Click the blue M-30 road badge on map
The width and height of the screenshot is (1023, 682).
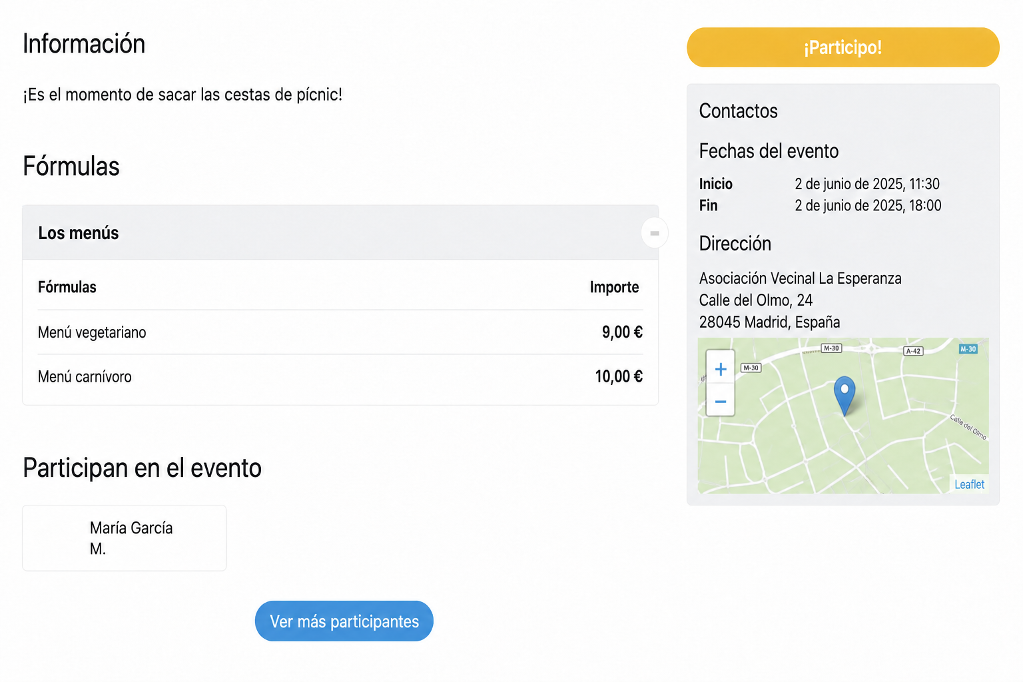tap(968, 349)
